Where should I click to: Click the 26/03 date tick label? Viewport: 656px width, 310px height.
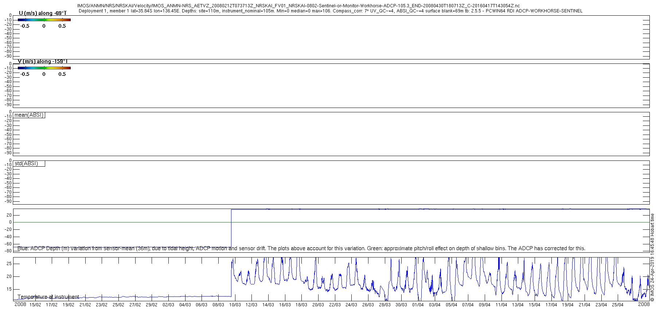click(x=368, y=305)
